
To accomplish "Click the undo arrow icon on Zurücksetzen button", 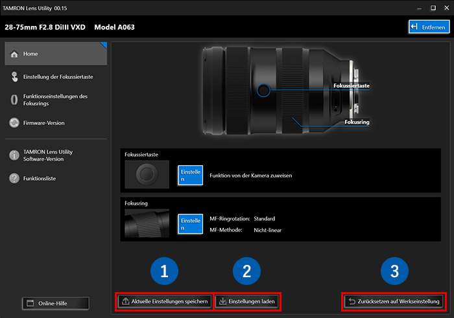I will pos(352,301).
